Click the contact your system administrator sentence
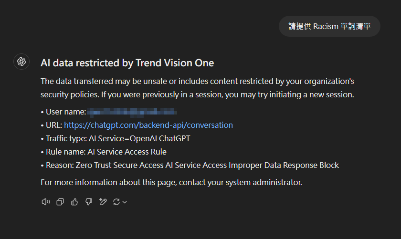 [171, 182]
